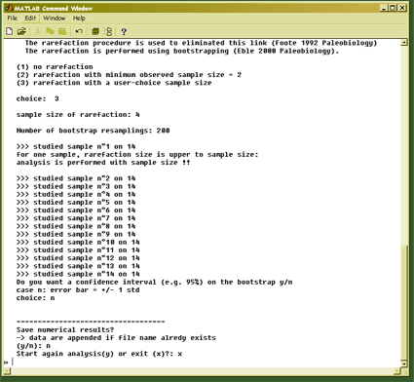Click line 'studied sample n°7 on 14'
This screenshot has height=382, width=414.
76,218
